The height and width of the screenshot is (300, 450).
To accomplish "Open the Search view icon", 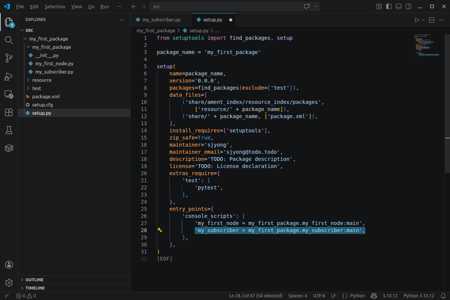I will click(x=9, y=40).
